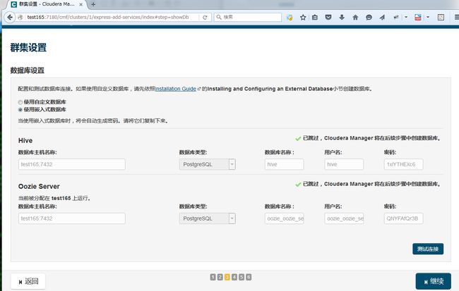Select the use embedded database radio button

[20, 110]
